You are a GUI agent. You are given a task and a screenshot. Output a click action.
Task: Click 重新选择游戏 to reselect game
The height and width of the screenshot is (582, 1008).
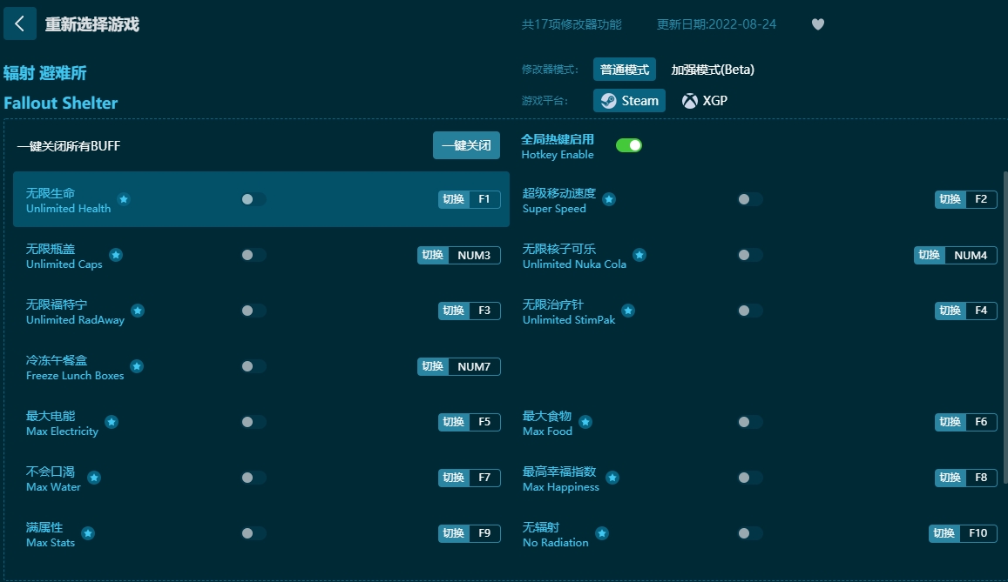click(x=92, y=24)
